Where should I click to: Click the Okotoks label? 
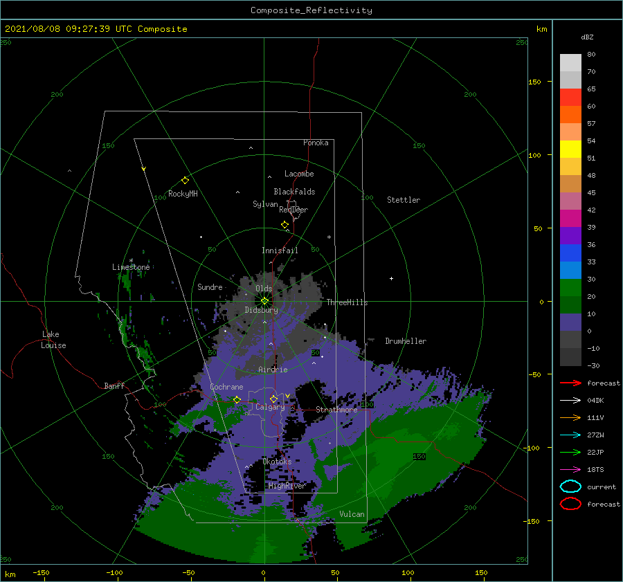click(x=278, y=462)
